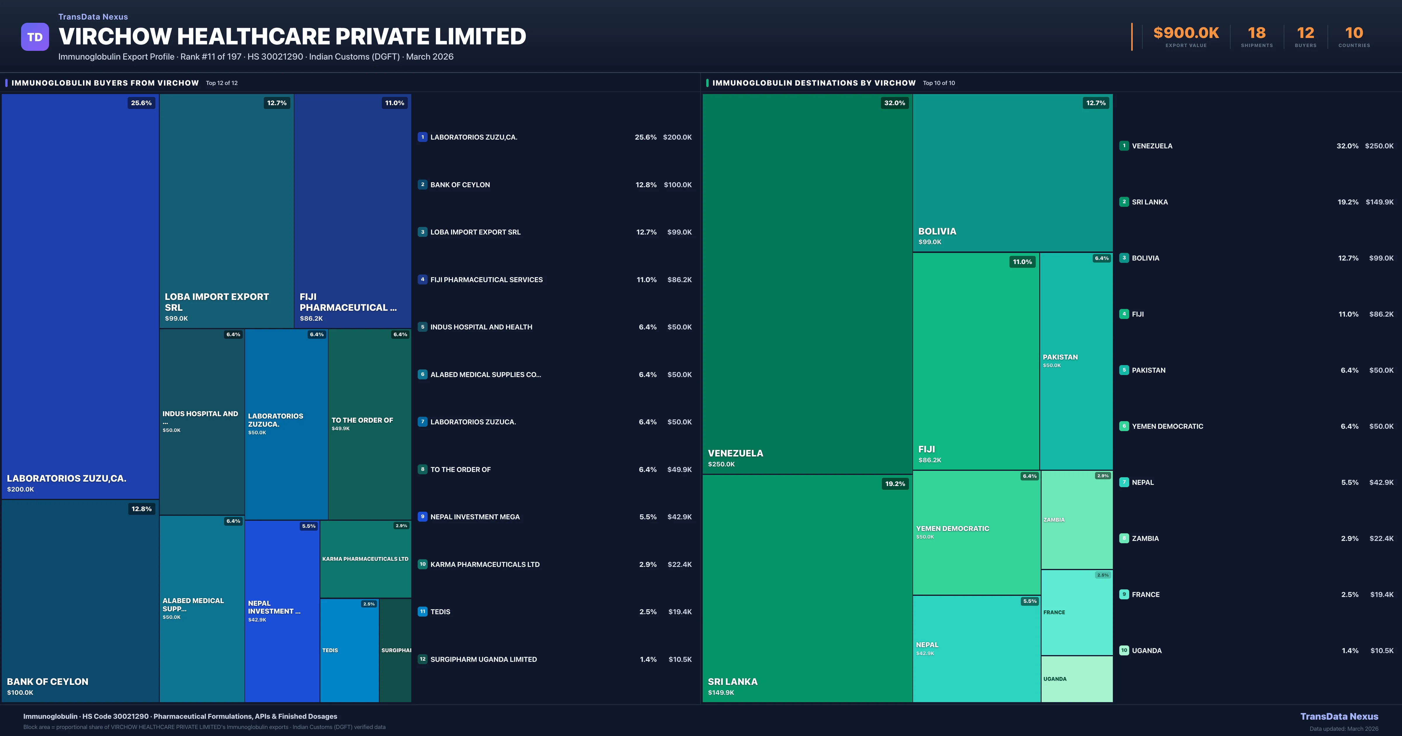Click the TD logo icon
This screenshot has height=736, width=1402.
[x=35, y=37]
